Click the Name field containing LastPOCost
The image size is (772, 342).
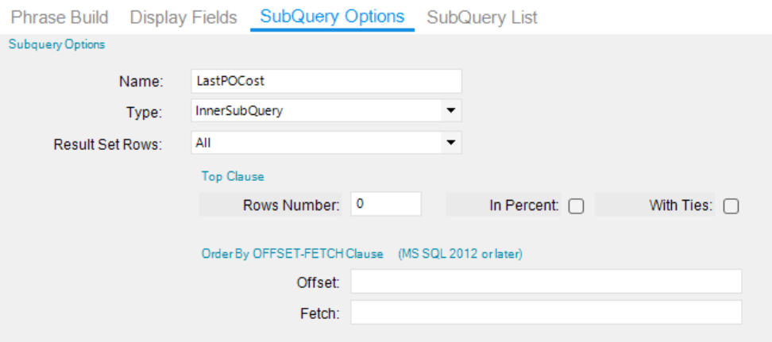pyautogui.click(x=326, y=81)
